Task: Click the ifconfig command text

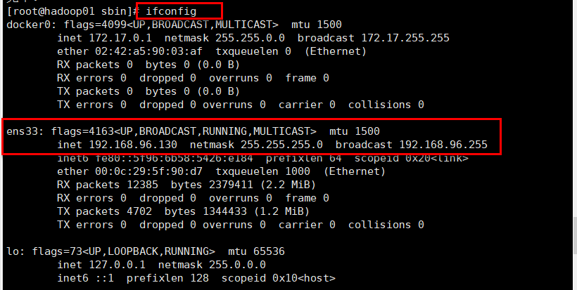Action: [172, 11]
